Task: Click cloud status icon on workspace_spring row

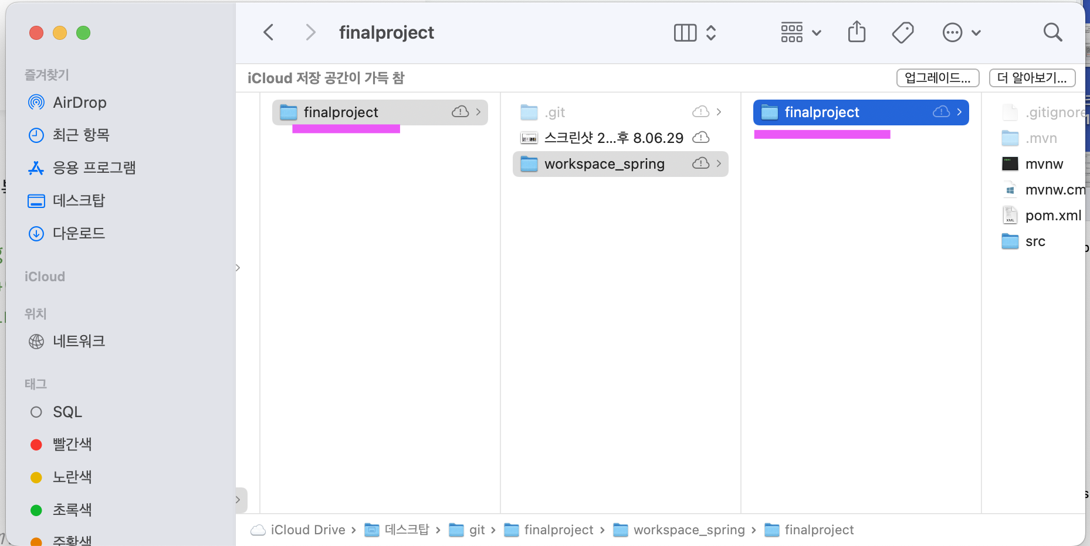Action: 701,163
